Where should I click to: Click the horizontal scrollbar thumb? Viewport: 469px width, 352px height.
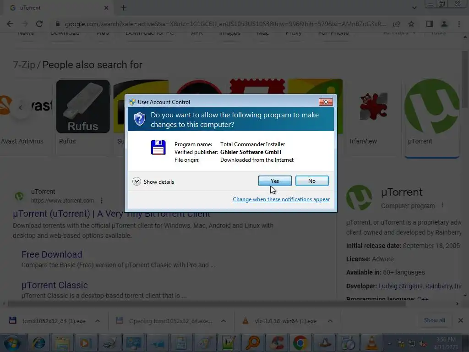tap(207, 303)
